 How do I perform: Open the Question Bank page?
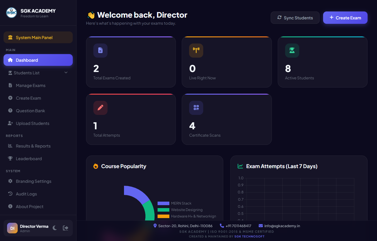(x=38, y=111)
